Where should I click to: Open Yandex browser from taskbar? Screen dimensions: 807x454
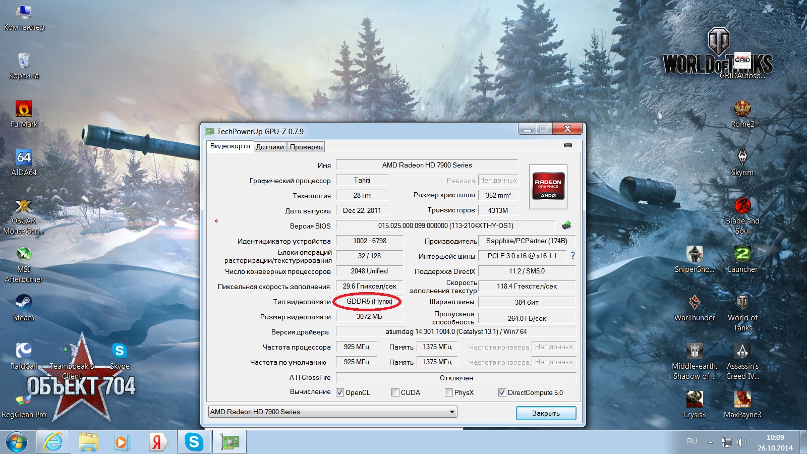(157, 442)
